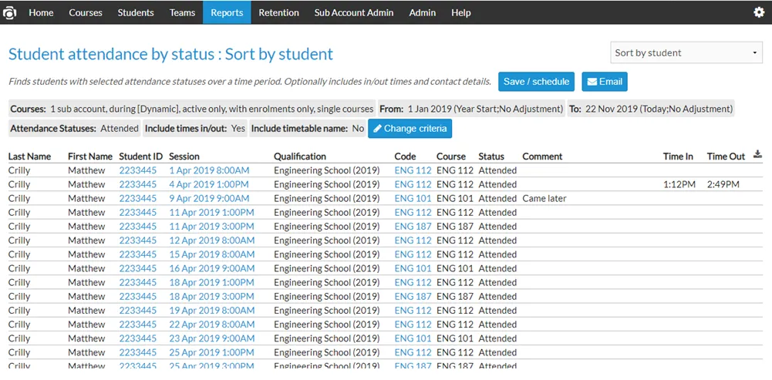The height and width of the screenshot is (380, 772).
Task: Click the Email button
Action: point(605,82)
